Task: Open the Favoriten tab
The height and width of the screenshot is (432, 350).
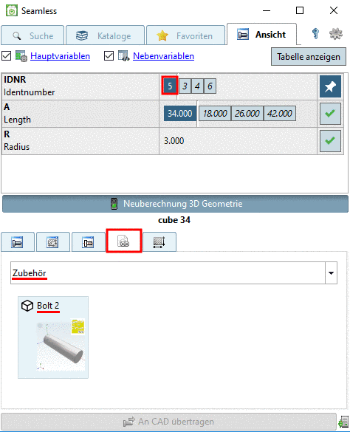Action: pos(186,35)
